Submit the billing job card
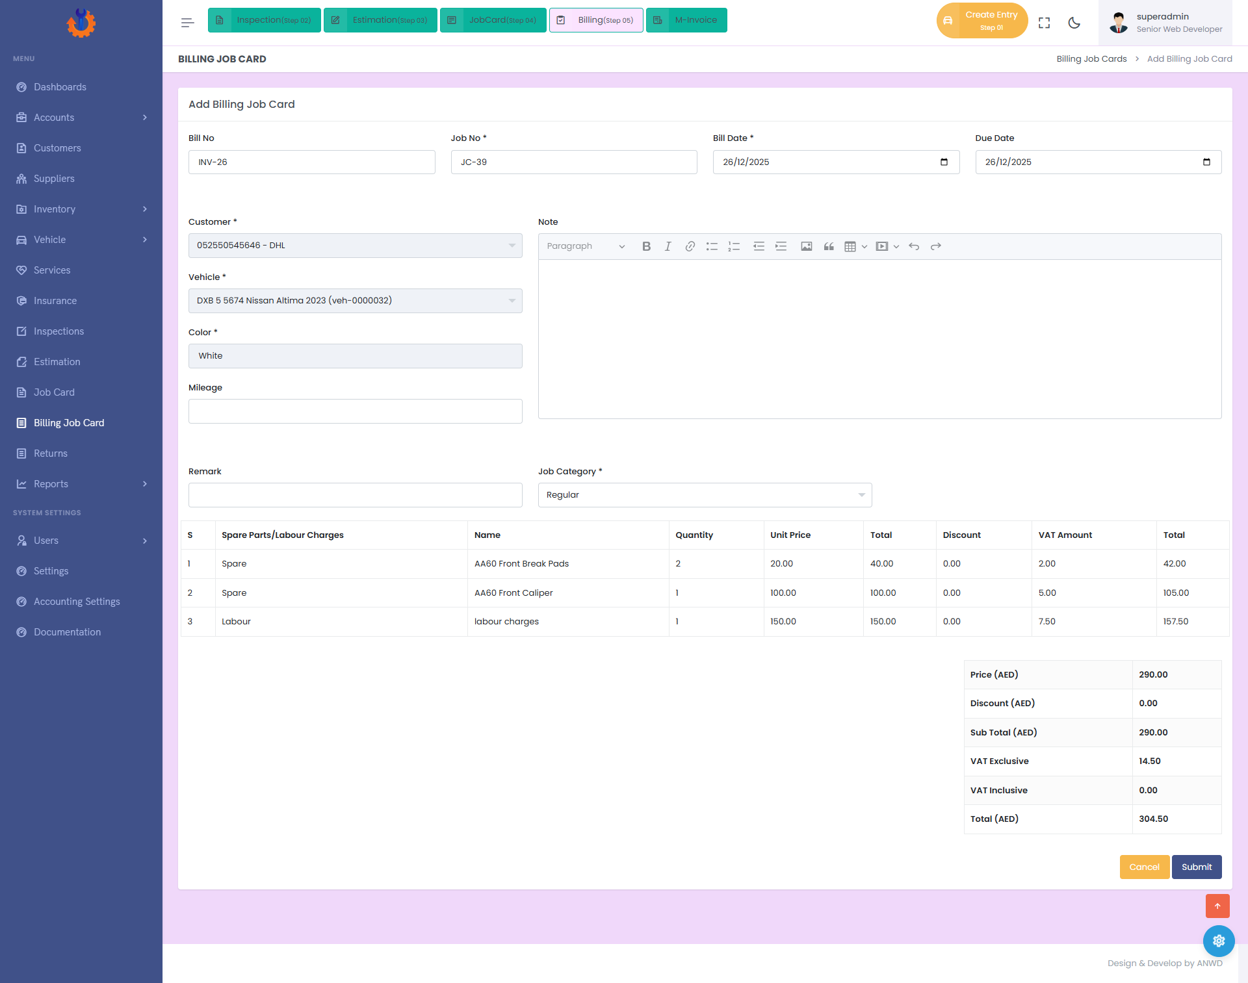Image resolution: width=1248 pixels, height=983 pixels. point(1196,867)
